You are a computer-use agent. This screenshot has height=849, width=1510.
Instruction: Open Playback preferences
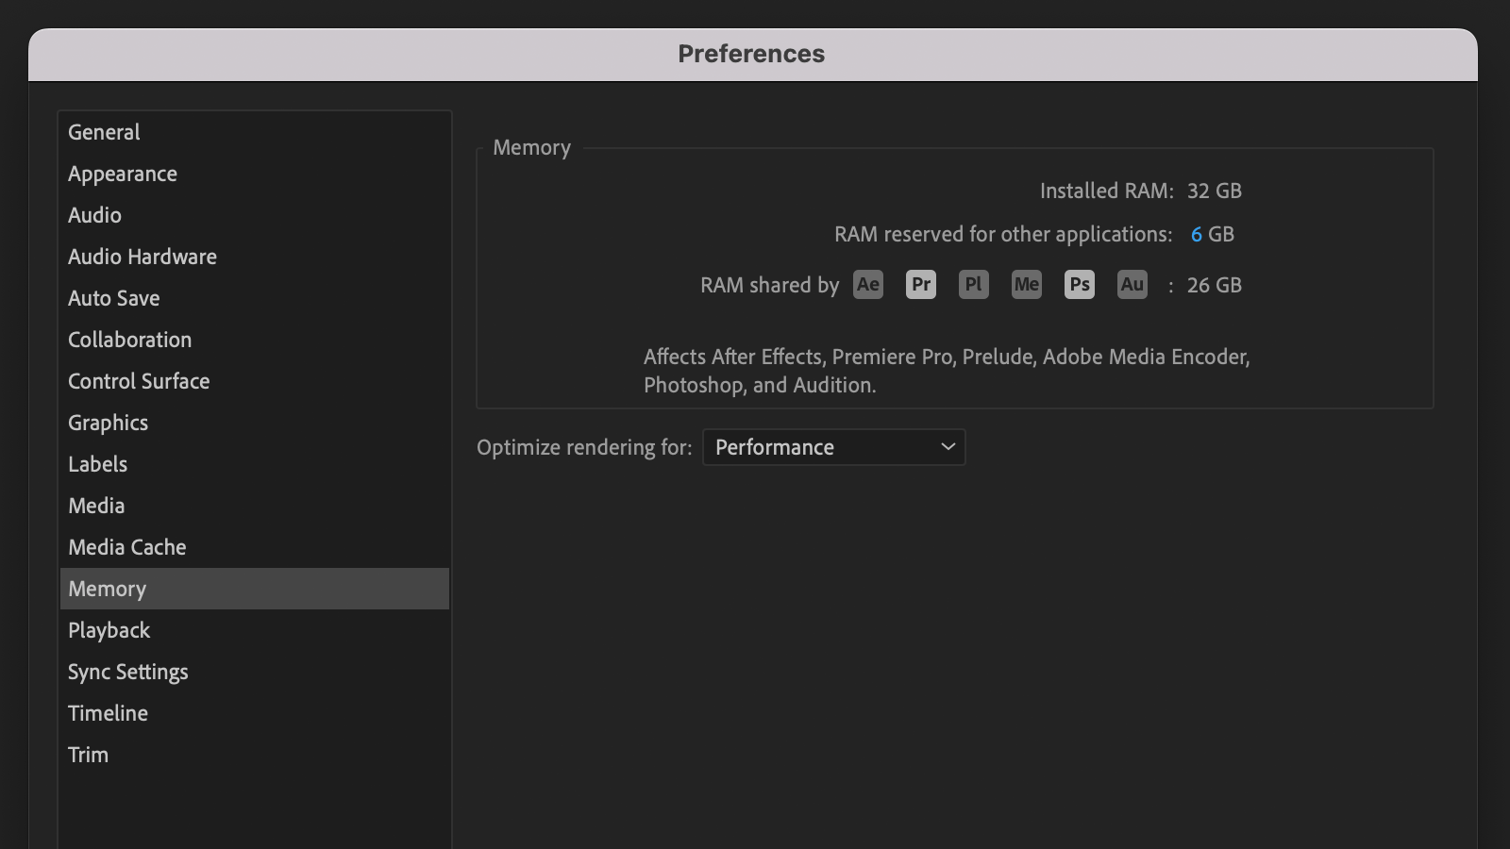click(x=109, y=630)
